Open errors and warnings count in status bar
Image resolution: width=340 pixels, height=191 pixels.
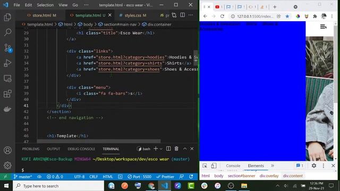coord(55,177)
